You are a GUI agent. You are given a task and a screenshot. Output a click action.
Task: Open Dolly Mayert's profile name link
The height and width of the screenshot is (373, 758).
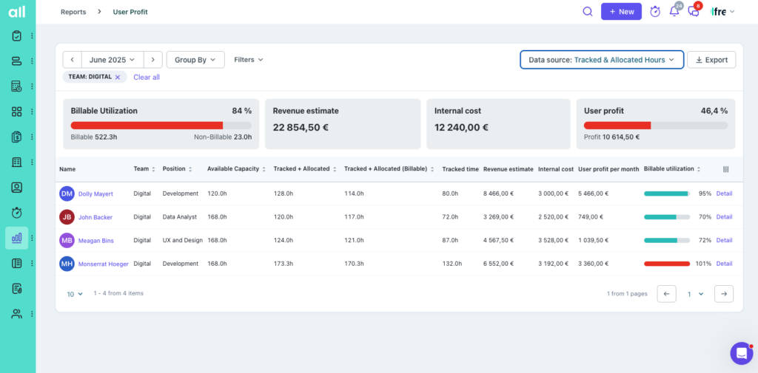tap(95, 194)
